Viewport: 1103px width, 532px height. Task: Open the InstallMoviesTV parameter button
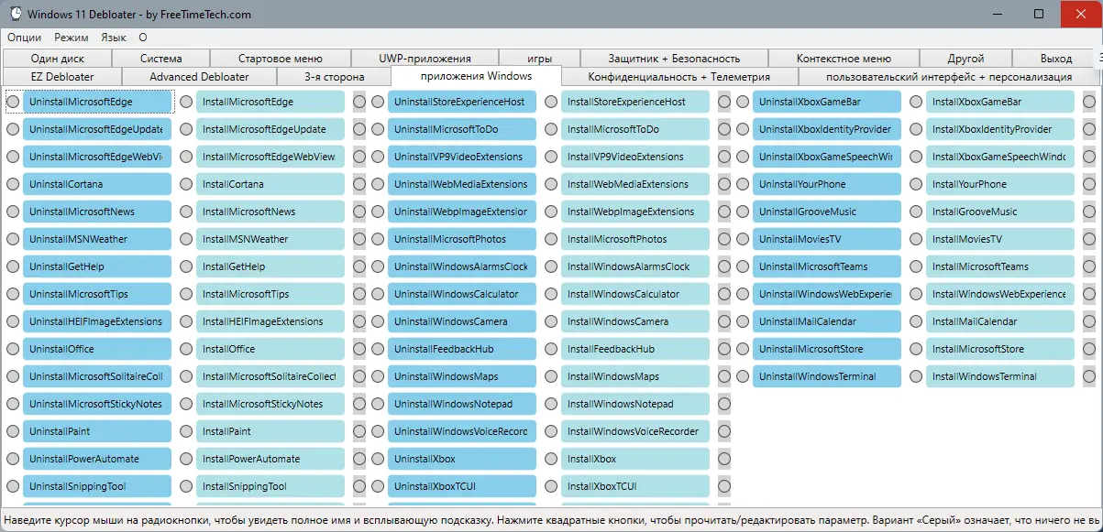click(x=1000, y=239)
